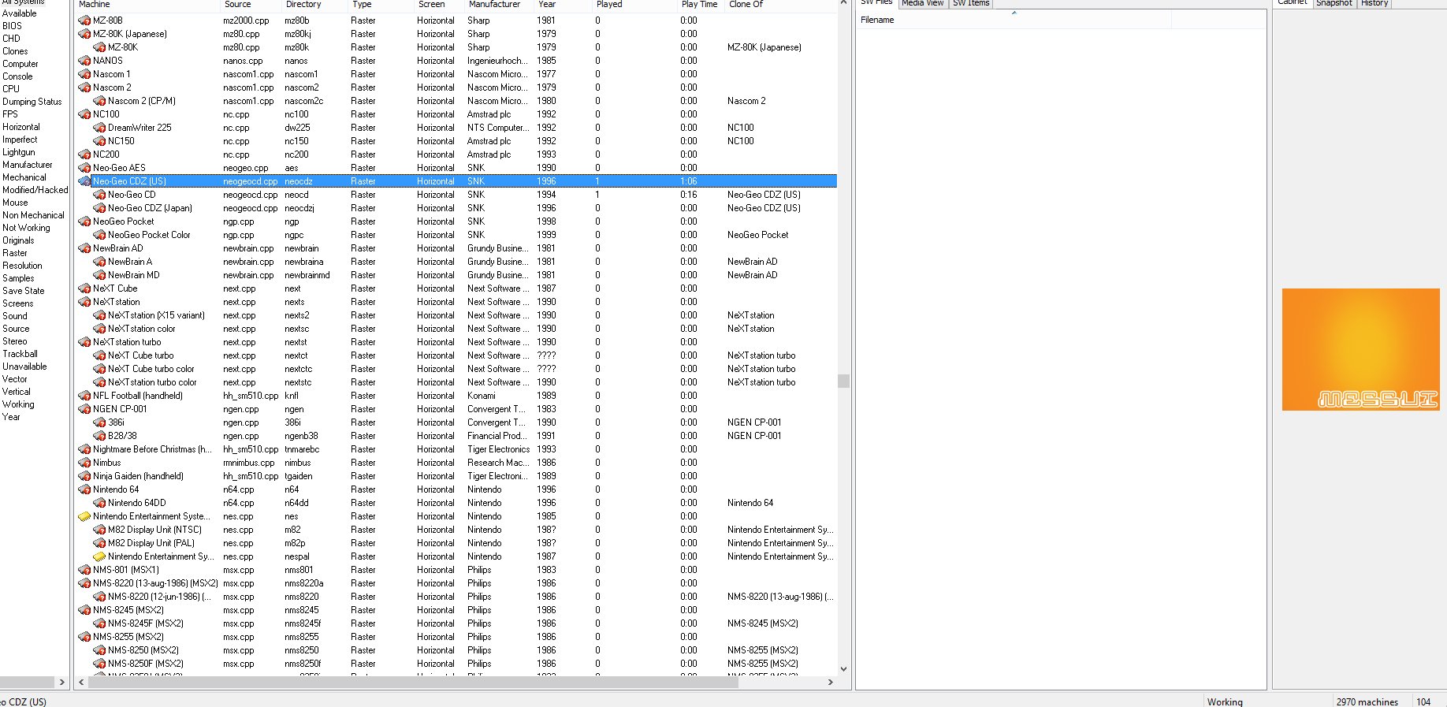The image size is (1447, 707).
Task: Click the Nightmare Before Christmas machine icon
Action: pyautogui.click(x=84, y=449)
